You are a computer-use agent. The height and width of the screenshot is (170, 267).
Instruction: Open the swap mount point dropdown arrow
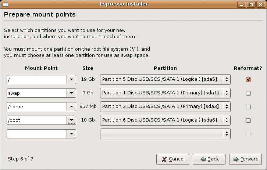pos(71,93)
